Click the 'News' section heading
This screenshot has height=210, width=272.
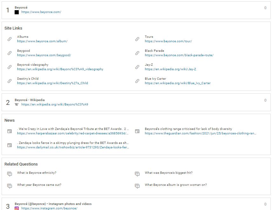10,120
